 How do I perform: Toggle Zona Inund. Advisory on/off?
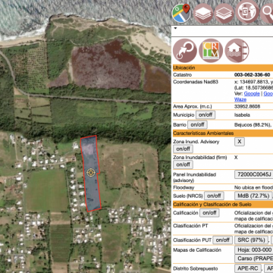[183, 149]
